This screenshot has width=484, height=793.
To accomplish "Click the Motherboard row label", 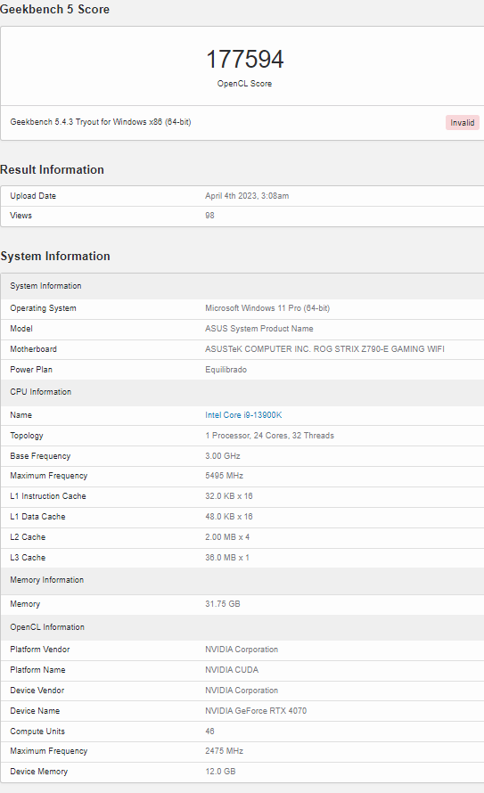I will coord(33,349).
